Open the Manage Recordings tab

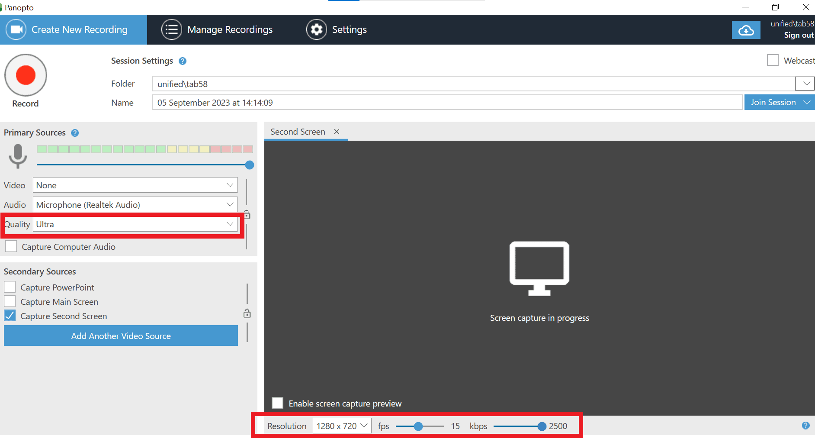tap(217, 30)
